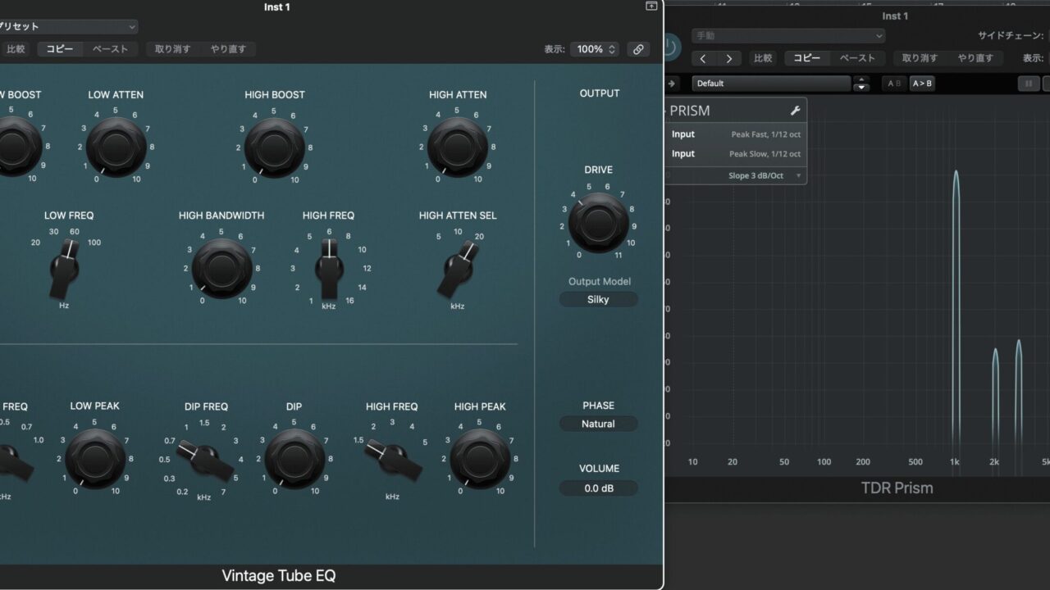Screen dimensions: 1050x590
Task: Toggle the TDR Prism plugin power button
Action: click(x=670, y=47)
